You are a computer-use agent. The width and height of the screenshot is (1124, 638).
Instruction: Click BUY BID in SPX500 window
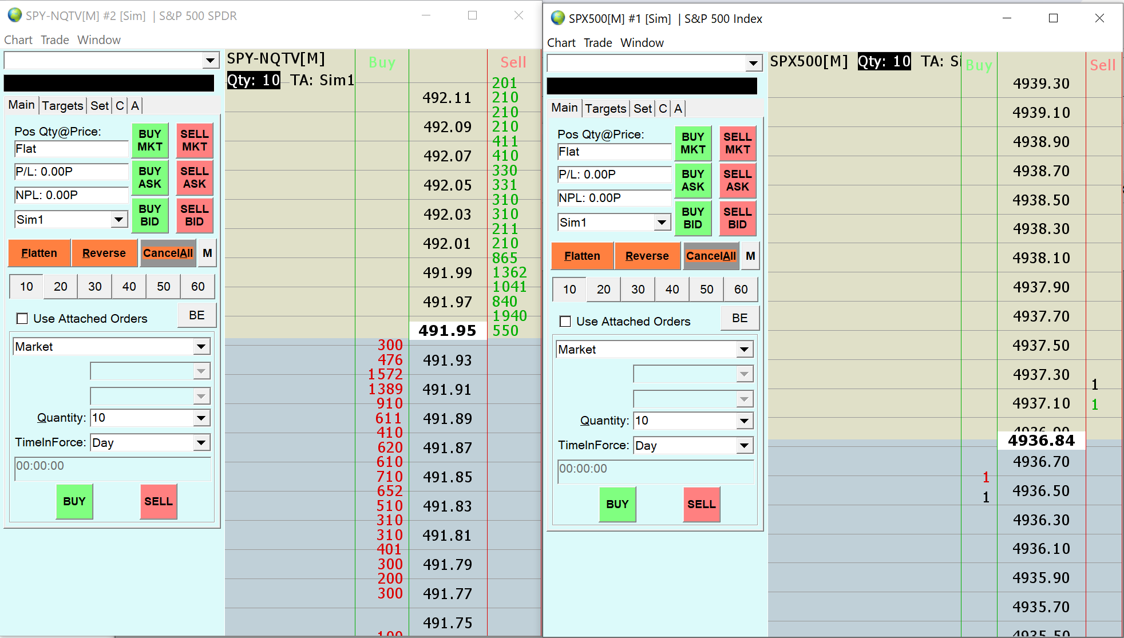click(692, 218)
